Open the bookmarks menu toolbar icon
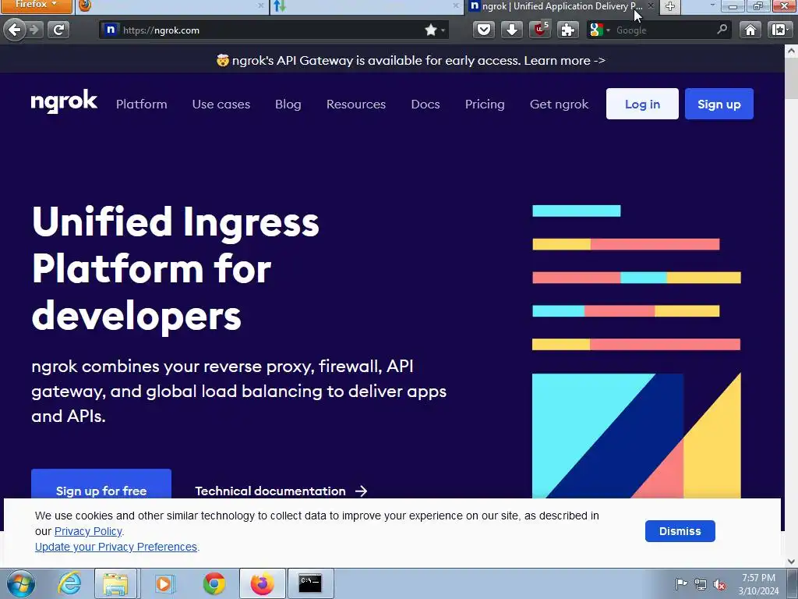 pos(779,30)
